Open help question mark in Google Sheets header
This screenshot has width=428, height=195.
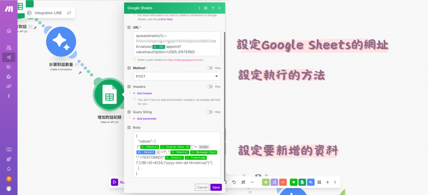point(213,8)
